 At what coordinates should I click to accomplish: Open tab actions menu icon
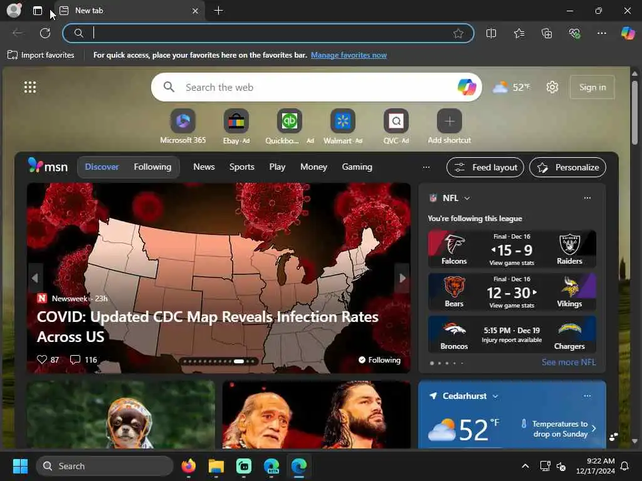pos(38,11)
